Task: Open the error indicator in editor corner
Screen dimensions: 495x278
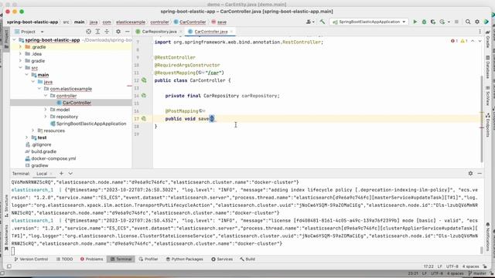Action: click(454, 41)
